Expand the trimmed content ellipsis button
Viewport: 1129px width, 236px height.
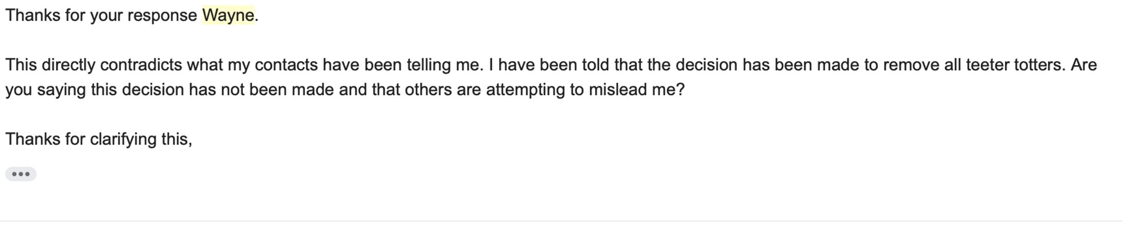[21, 174]
